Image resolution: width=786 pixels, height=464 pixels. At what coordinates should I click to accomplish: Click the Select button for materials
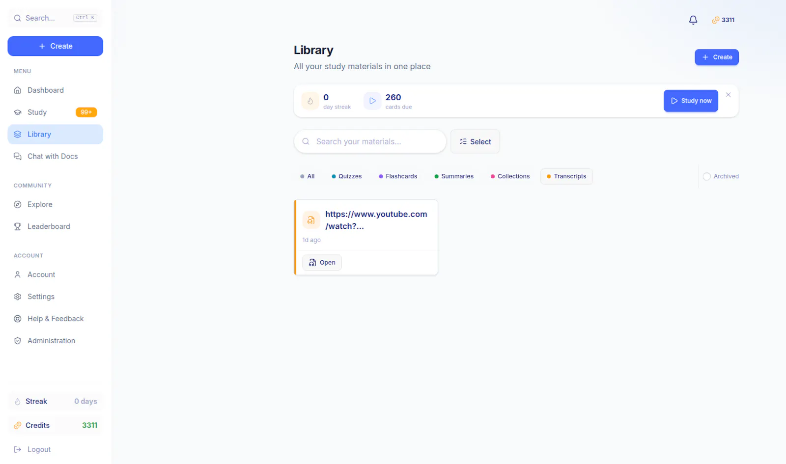click(475, 142)
